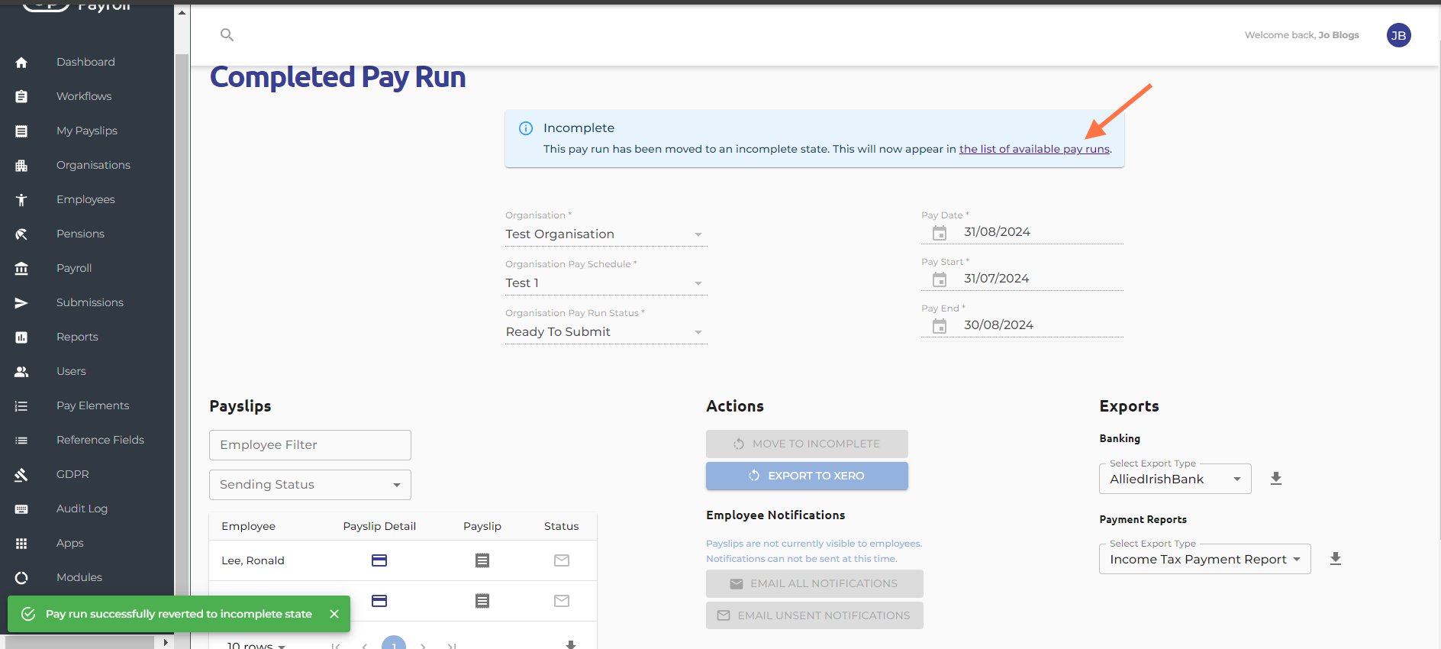Viewport: 1441px width, 649px height.
Task: Click the My Payslips sidebar icon
Action: [21, 131]
